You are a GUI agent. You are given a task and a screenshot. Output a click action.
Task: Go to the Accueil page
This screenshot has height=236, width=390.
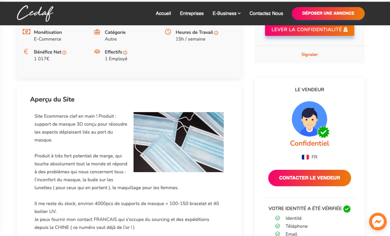[163, 13]
